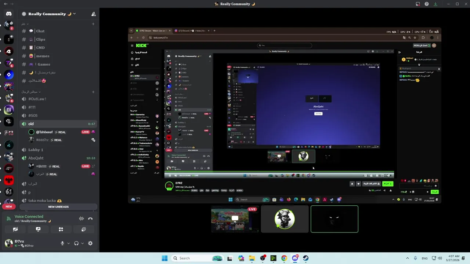The width and height of the screenshot is (470, 264).
Task: Collapse the عام channel category
Action: 24,24
